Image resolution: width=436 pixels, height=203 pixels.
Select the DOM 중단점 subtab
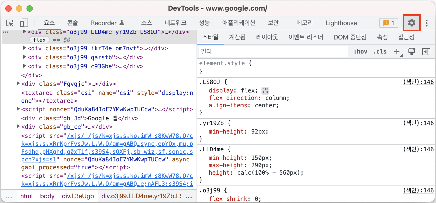pos(350,37)
